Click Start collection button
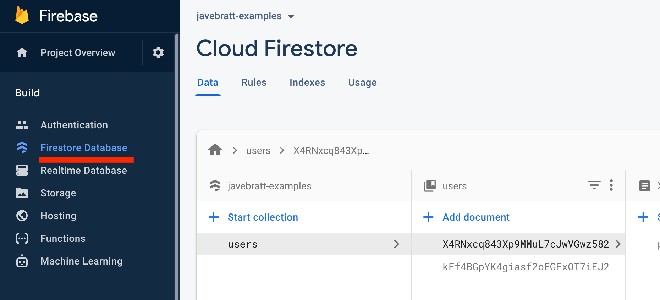 click(x=262, y=217)
